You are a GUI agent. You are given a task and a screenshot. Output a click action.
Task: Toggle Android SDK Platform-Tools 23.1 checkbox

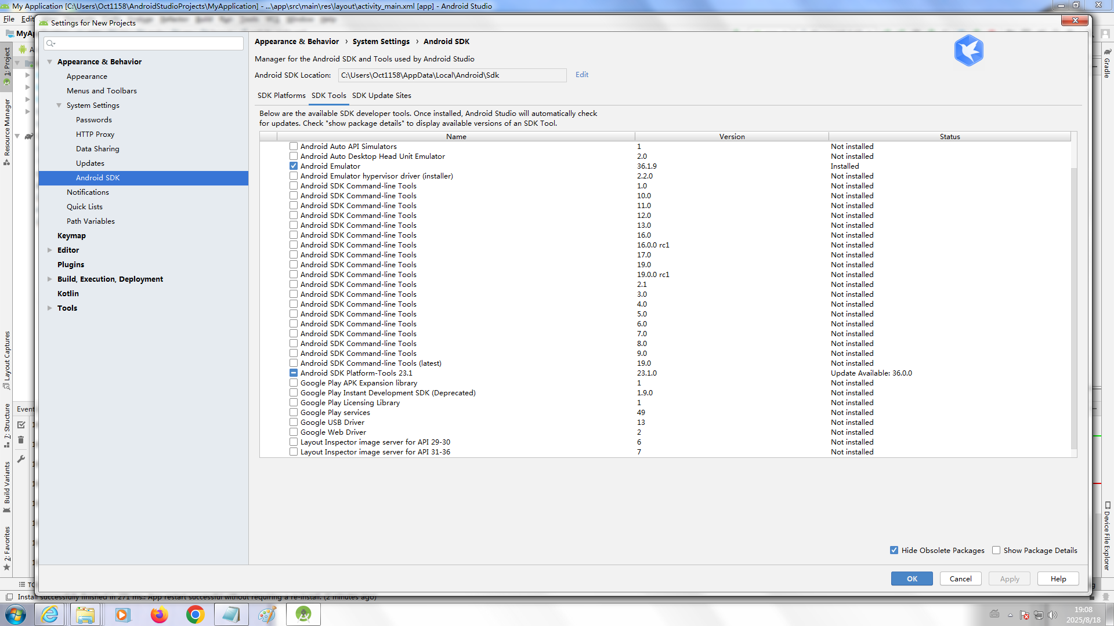(294, 373)
